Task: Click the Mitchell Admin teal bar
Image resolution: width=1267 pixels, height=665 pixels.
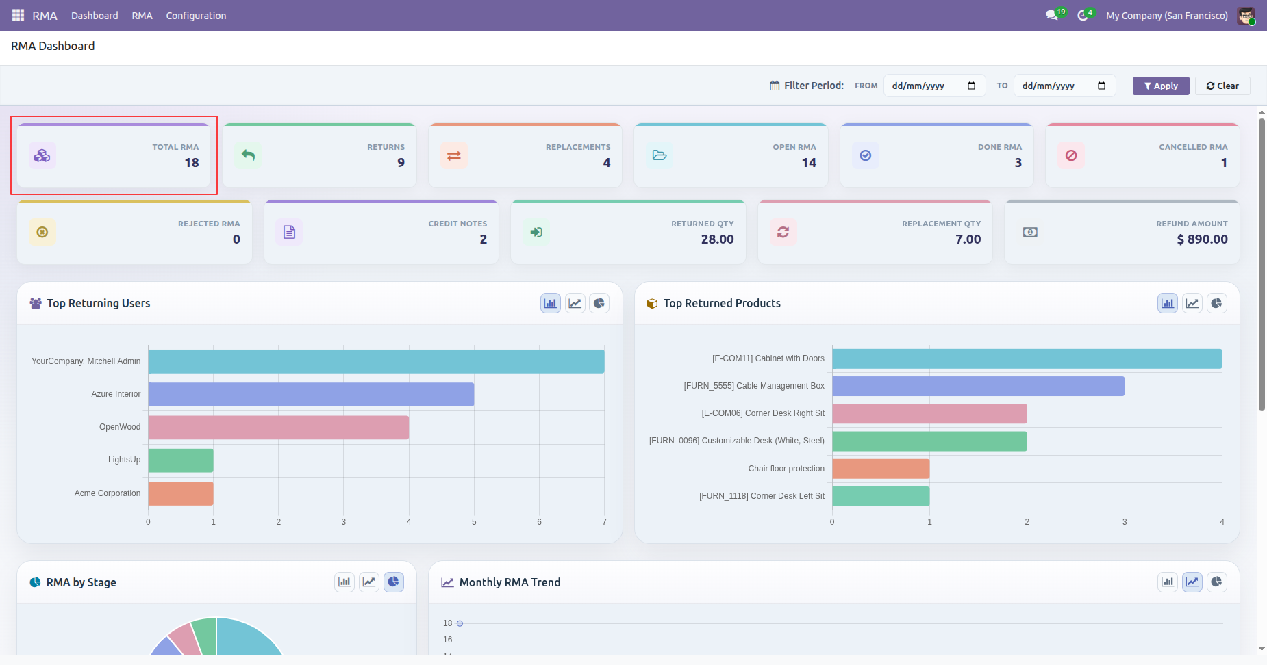Action: [x=376, y=361]
